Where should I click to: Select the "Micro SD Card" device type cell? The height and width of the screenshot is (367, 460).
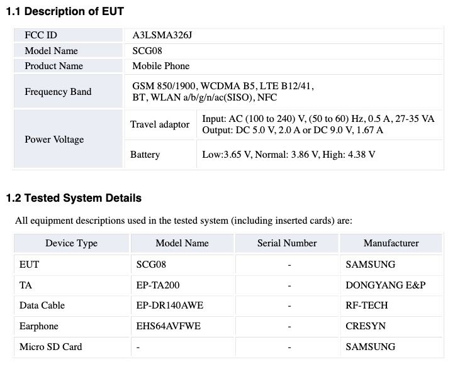coord(51,346)
